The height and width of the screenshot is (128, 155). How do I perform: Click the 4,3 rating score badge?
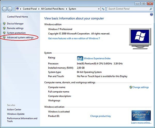tap(80, 58)
